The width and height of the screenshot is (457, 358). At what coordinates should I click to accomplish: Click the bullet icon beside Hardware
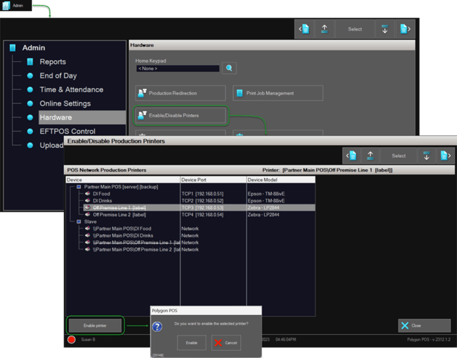[x=30, y=117]
